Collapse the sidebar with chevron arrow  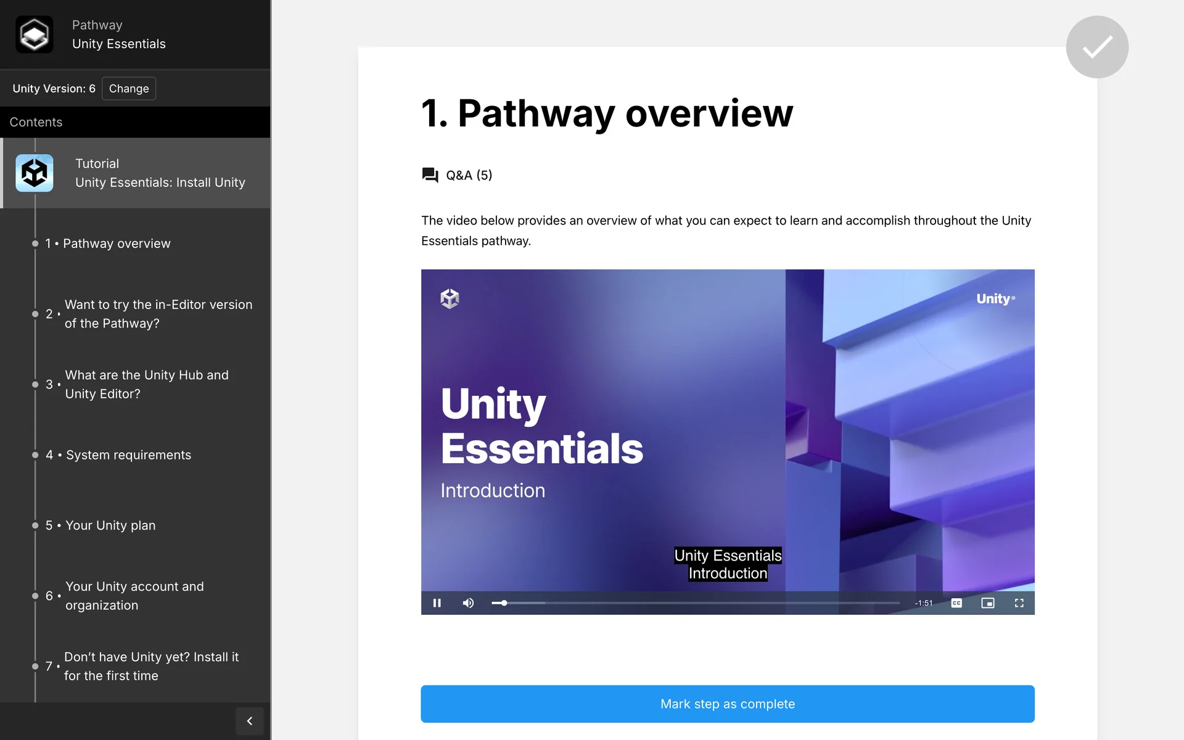[250, 721]
